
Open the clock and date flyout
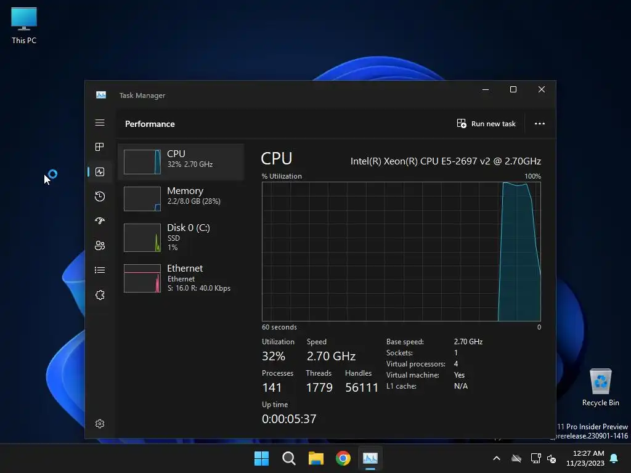coord(585,458)
